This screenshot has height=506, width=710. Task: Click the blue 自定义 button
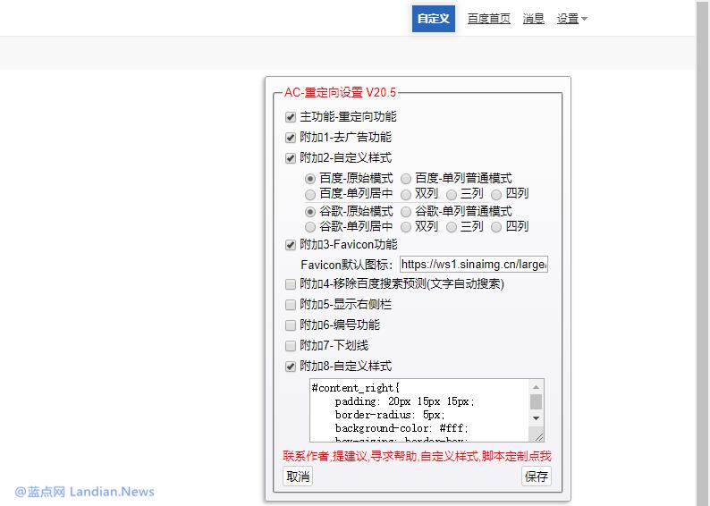tap(434, 19)
